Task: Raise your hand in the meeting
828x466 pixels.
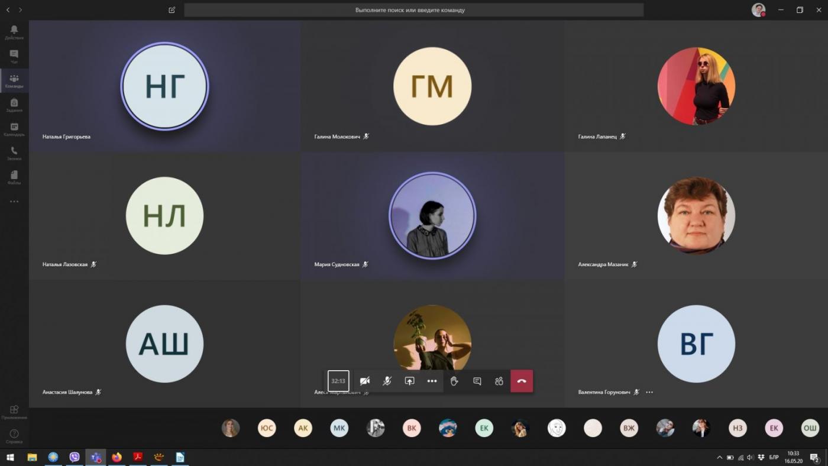Action: pos(454,381)
